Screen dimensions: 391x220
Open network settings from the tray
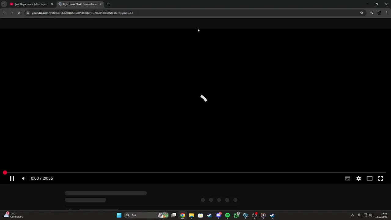pyautogui.click(x=365, y=215)
